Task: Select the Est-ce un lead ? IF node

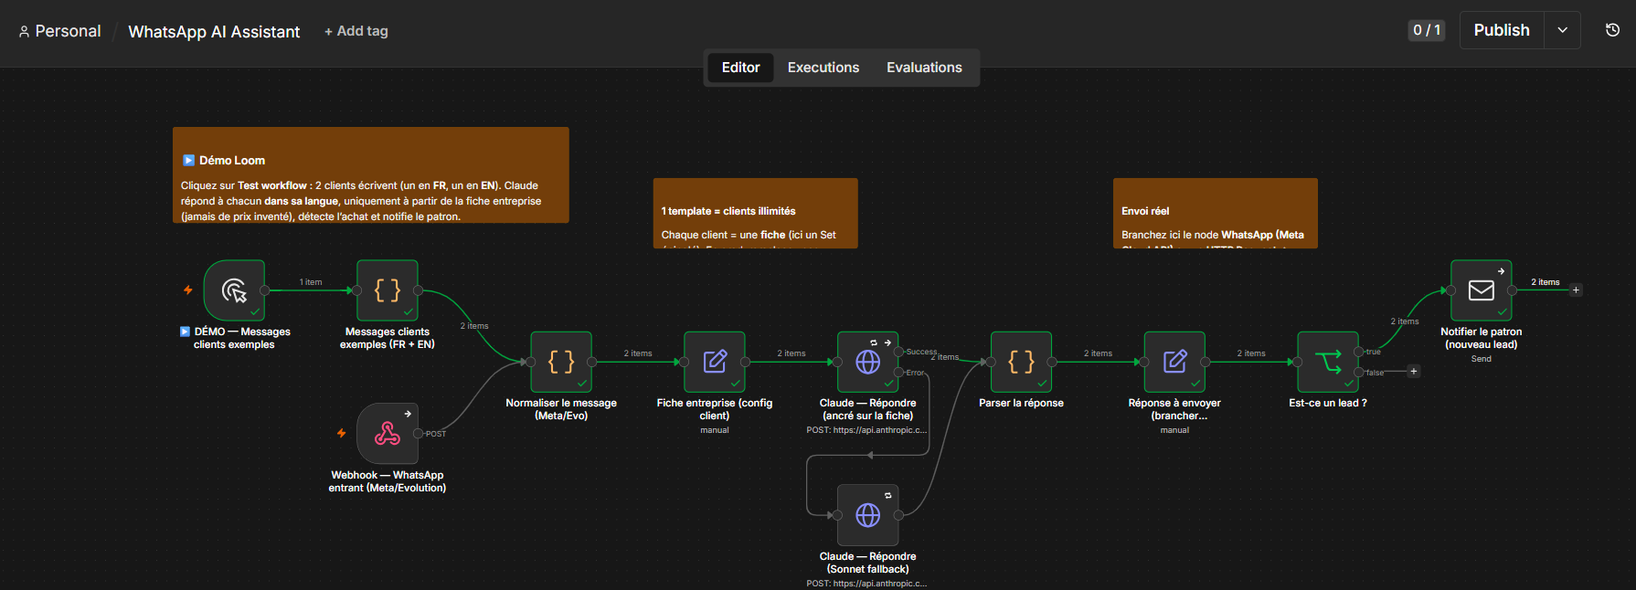Action: pyautogui.click(x=1328, y=362)
